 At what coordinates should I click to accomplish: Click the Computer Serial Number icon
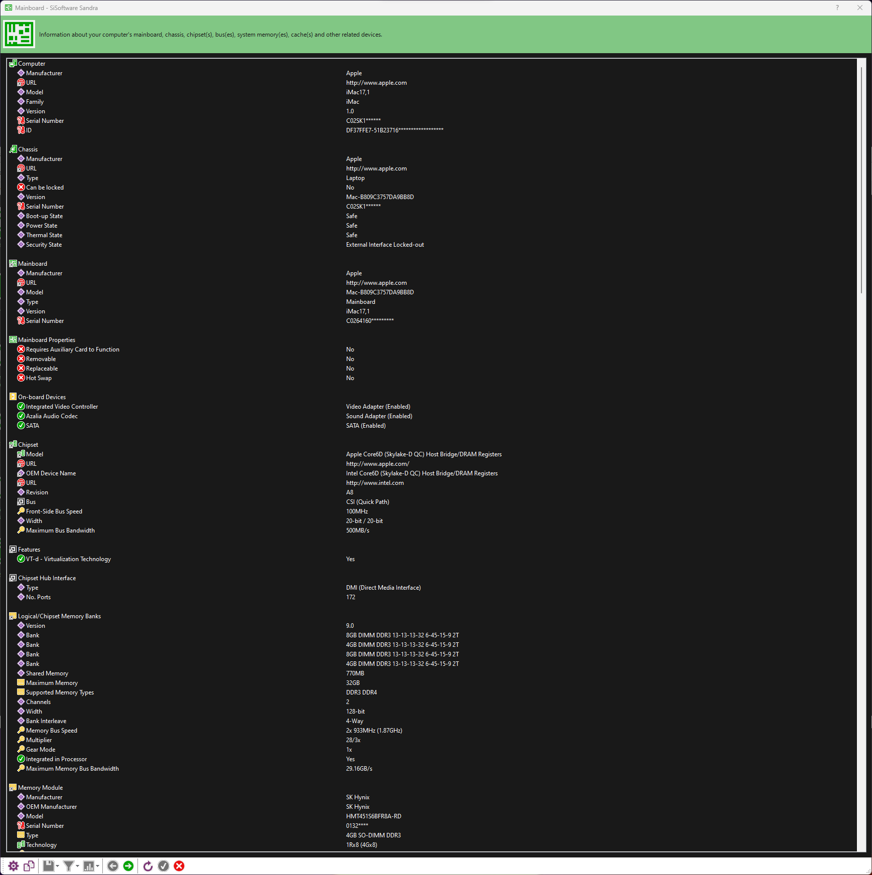click(21, 120)
